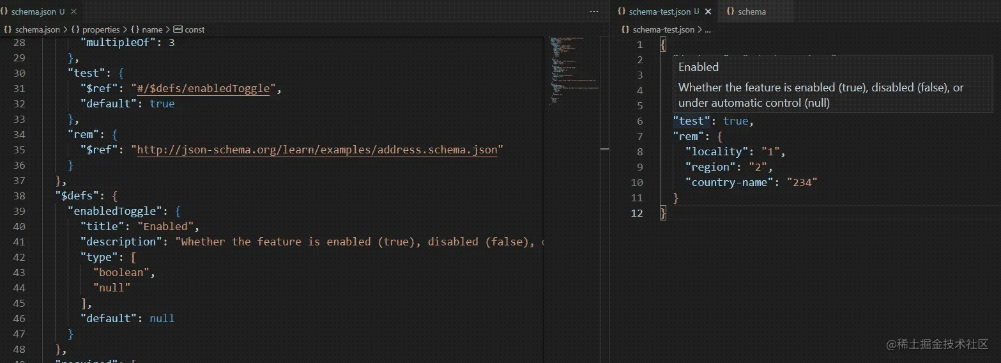Click the "description" key on line 41
Image resolution: width=1001 pixels, height=363 pixels.
pos(121,242)
